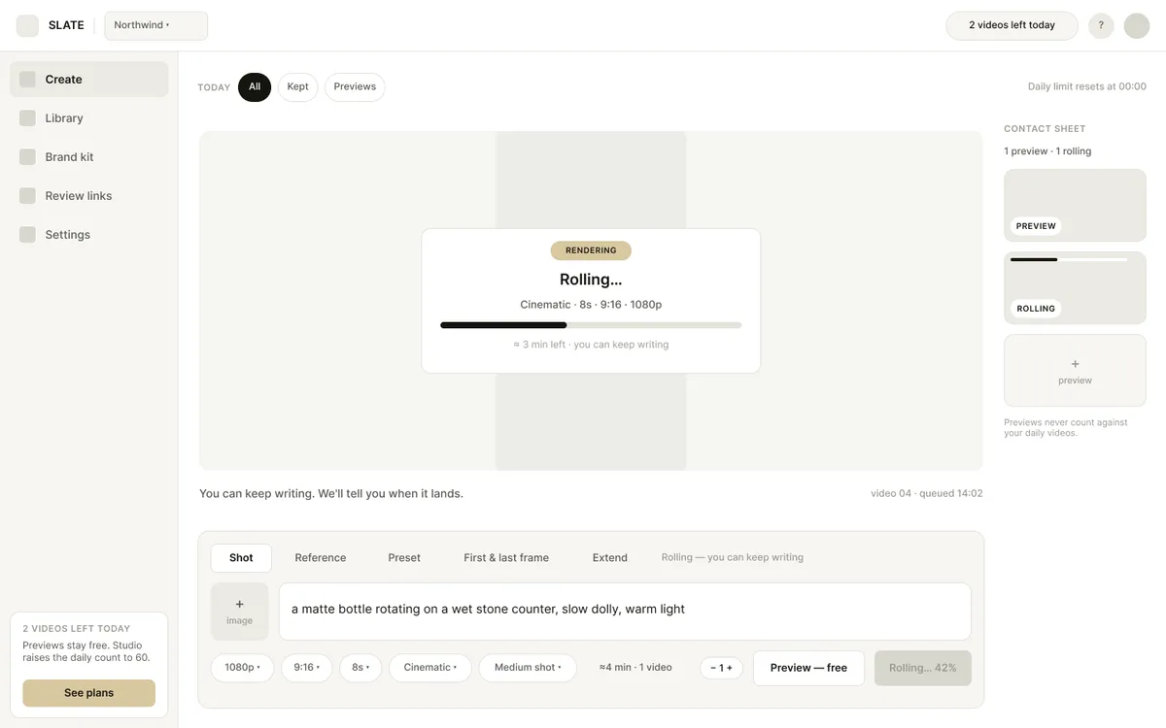Click the progress bar on the ROLLING thumbnail
Screen dimensions: 1166x728
[1069, 259]
